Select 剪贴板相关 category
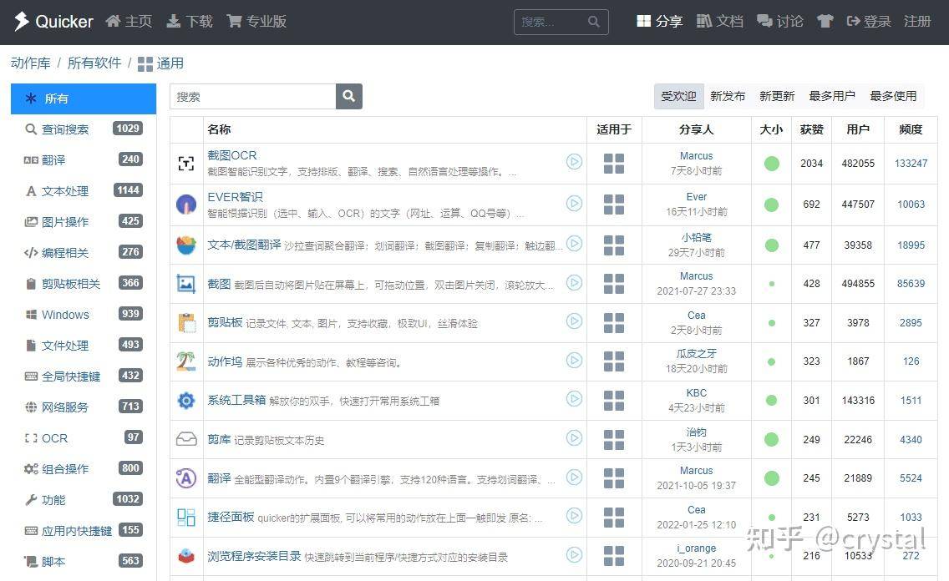949x581 pixels. tap(84, 284)
